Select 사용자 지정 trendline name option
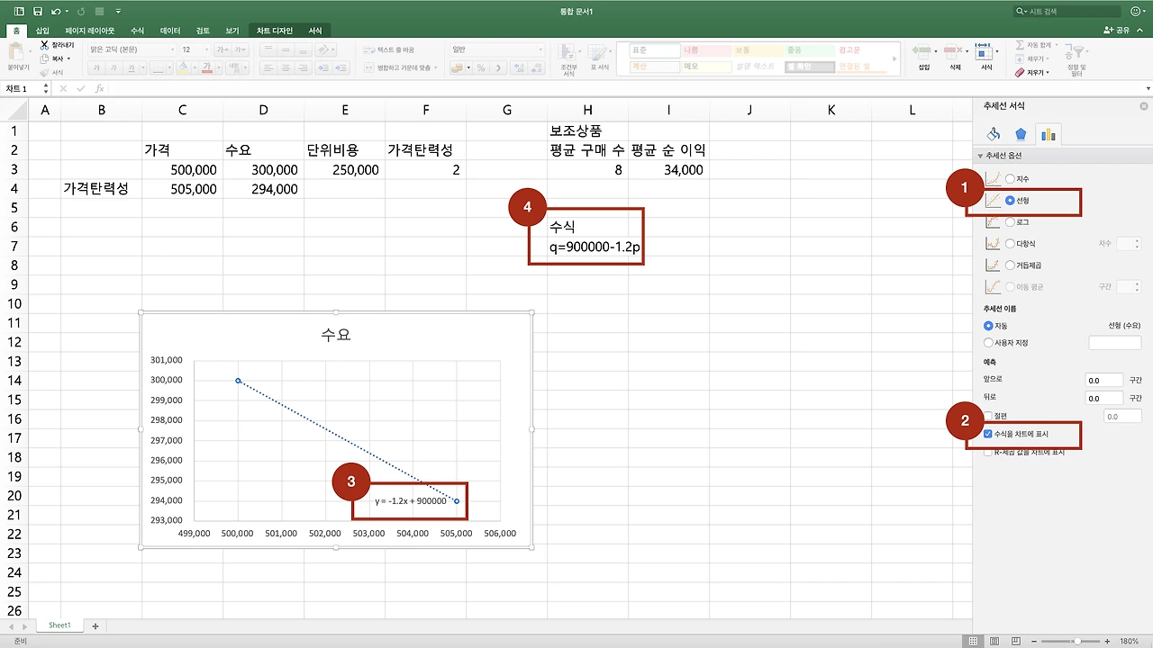This screenshot has width=1153, height=648. [988, 343]
